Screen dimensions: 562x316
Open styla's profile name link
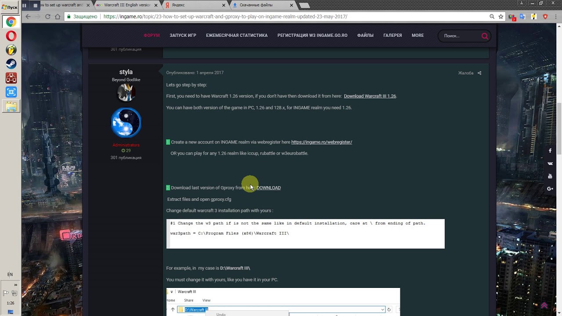tap(126, 72)
